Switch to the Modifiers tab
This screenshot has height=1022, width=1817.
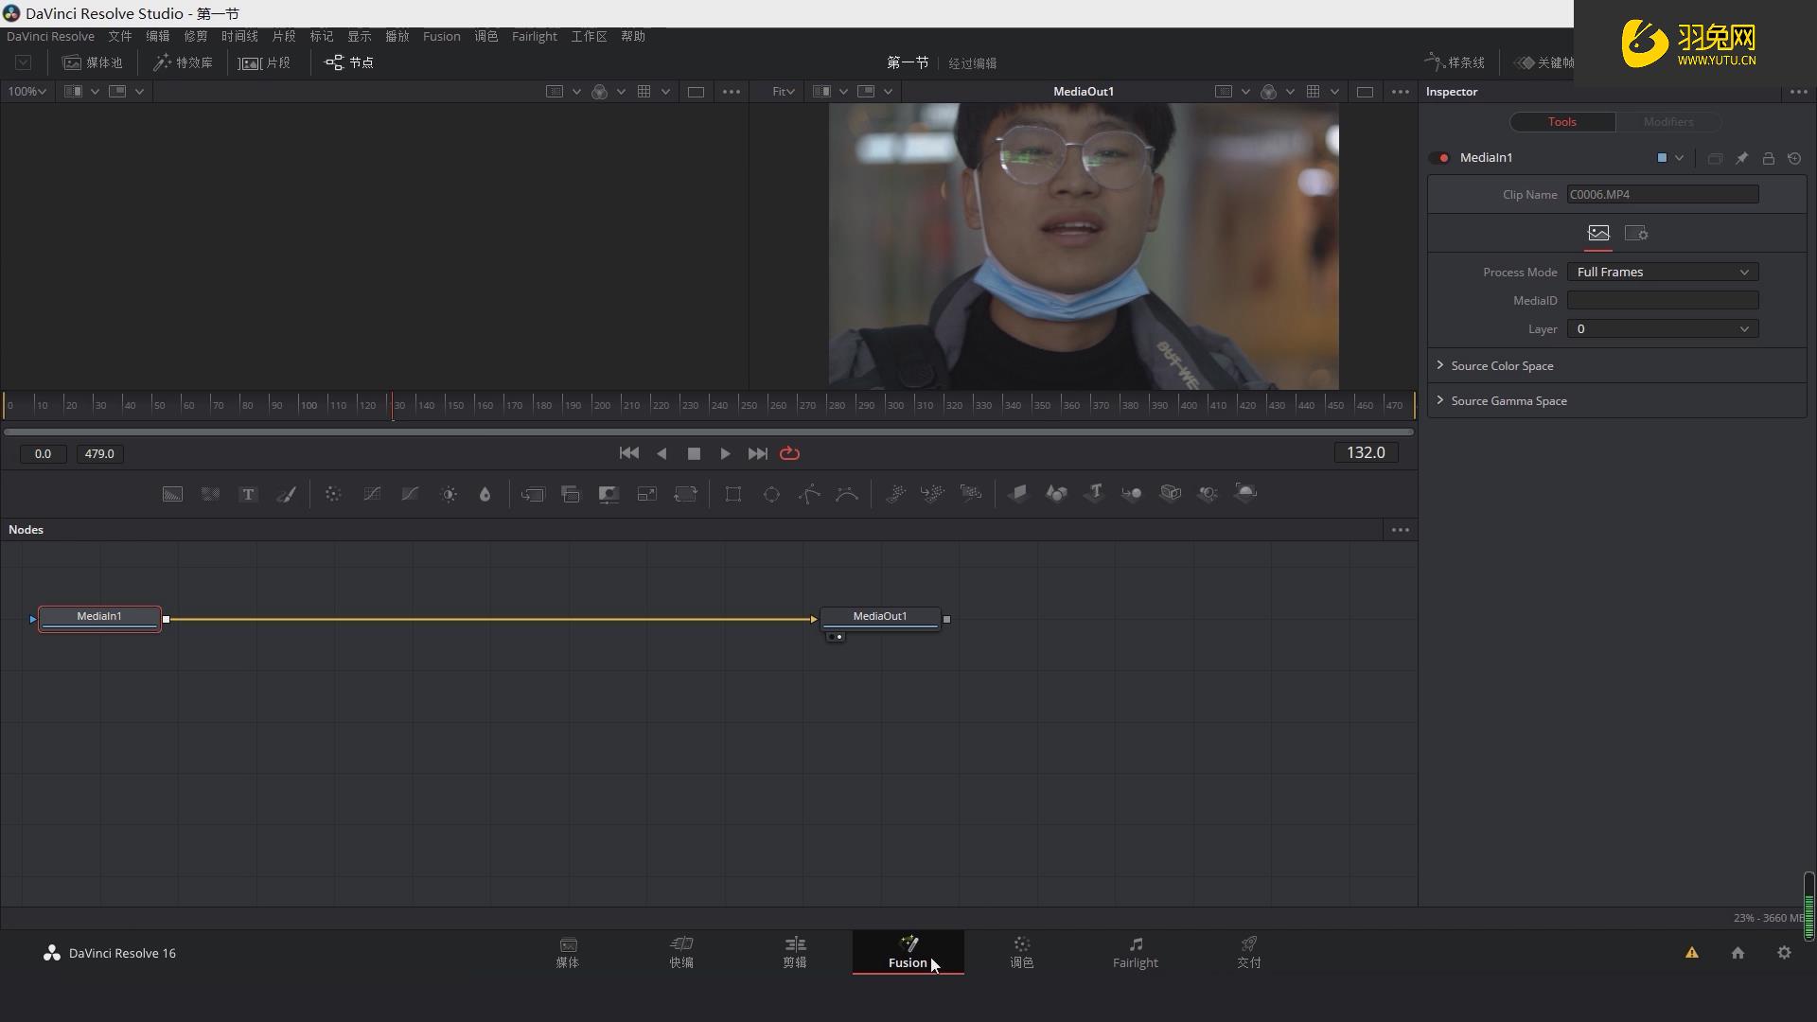1667,122
